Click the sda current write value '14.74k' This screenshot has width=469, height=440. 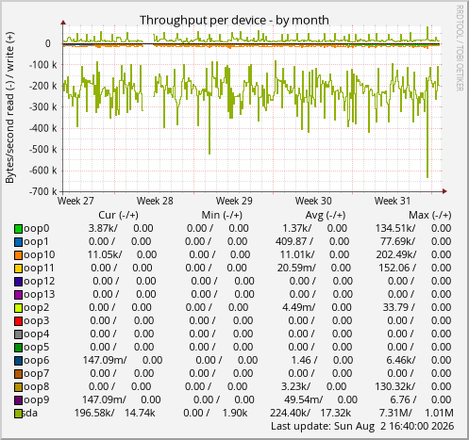(140, 413)
